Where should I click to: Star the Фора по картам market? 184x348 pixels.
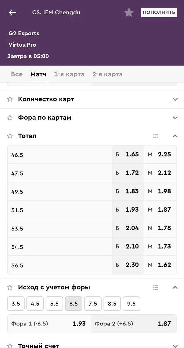[x=10, y=118]
